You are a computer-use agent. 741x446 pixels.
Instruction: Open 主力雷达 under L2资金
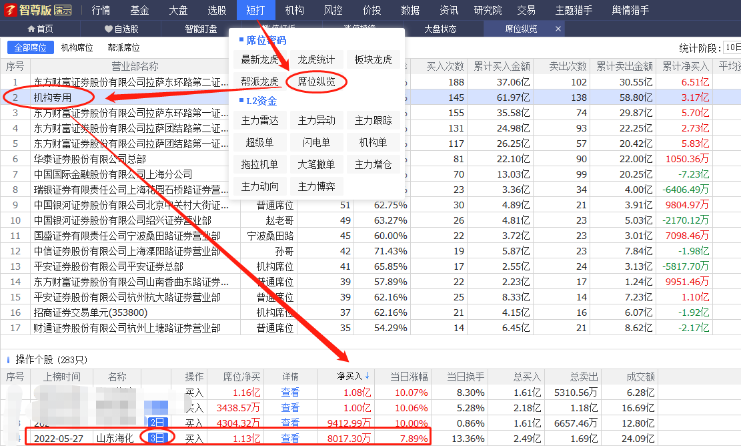[x=260, y=121]
